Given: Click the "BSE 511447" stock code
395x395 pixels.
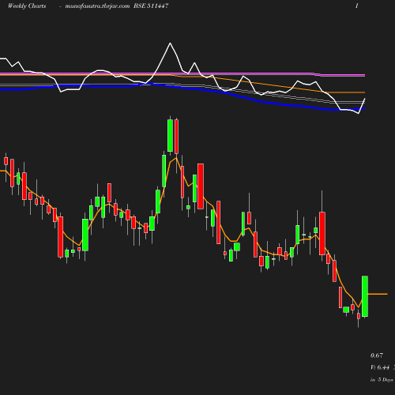Looking at the screenshot, I should pyautogui.click(x=151, y=6).
